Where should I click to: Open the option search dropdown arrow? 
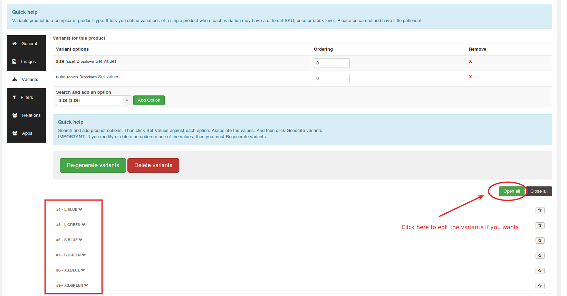127,100
